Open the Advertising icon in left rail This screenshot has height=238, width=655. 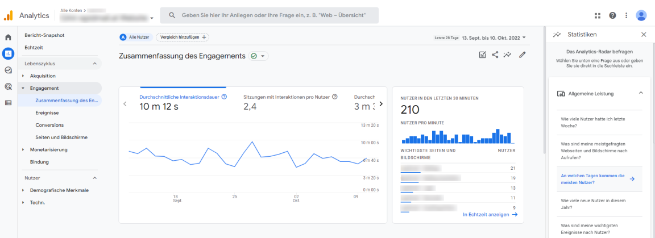(x=8, y=87)
